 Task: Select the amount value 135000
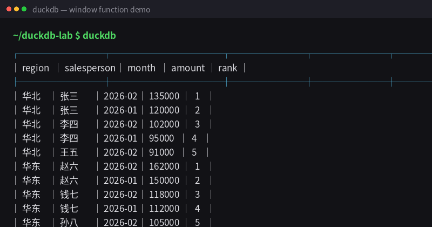point(164,96)
